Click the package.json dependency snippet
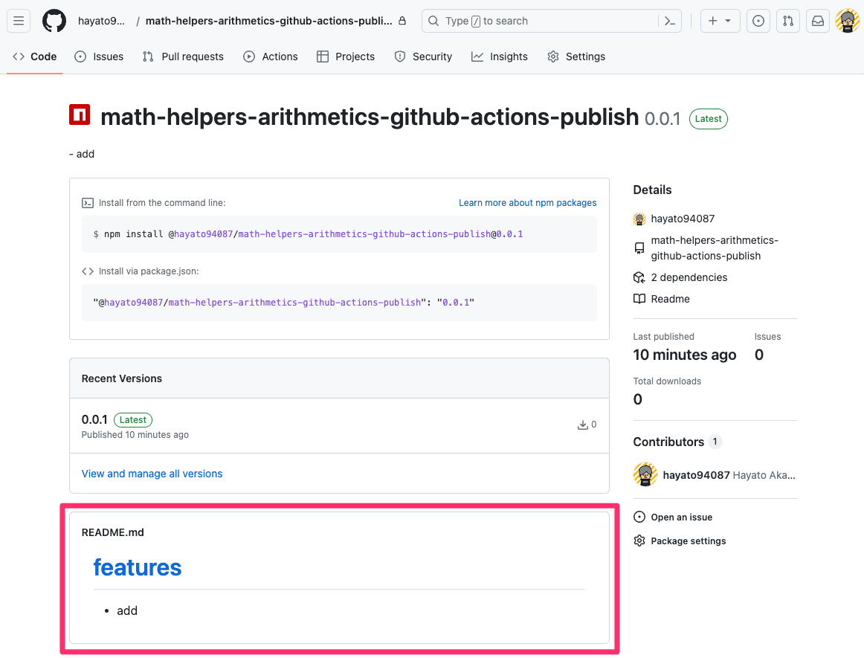Viewport: 864px width, 658px height. (x=284, y=303)
